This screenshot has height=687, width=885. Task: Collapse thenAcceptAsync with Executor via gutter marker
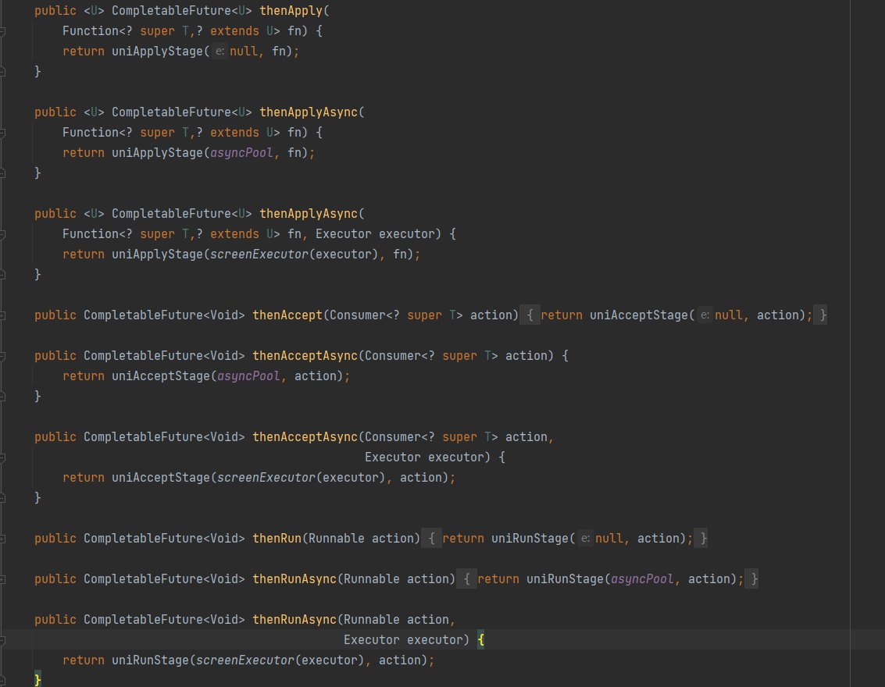coord(3,458)
